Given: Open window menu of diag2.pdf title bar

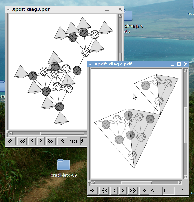Looking at the screenshot, I should click(x=90, y=64).
